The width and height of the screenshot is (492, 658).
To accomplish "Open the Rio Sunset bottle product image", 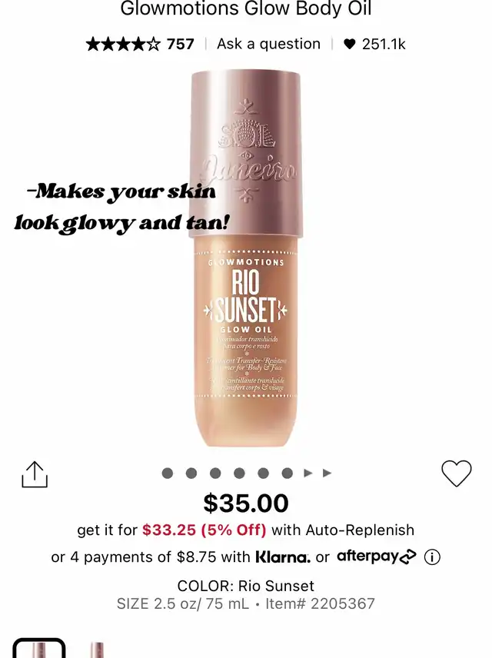I will coord(246,258).
